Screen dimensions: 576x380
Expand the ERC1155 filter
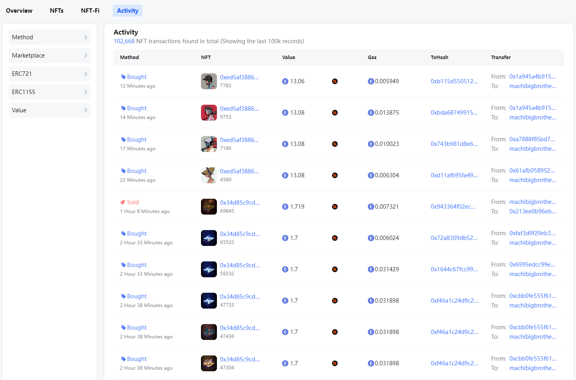pos(50,92)
